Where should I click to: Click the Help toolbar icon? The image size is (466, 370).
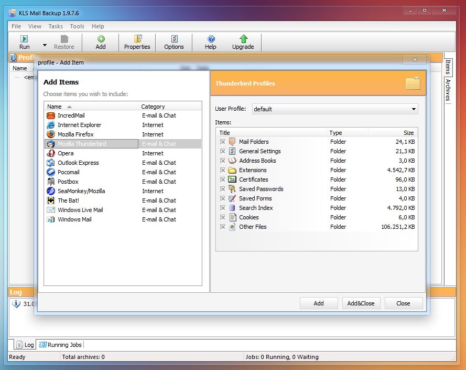tap(211, 39)
